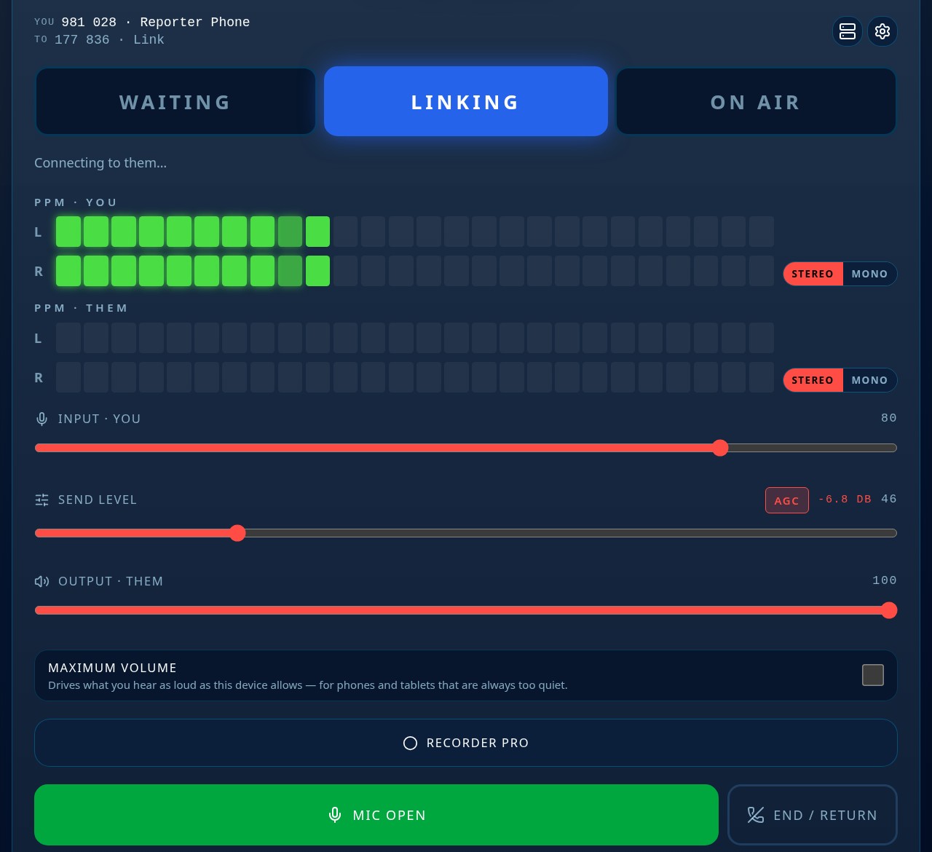The height and width of the screenshot is (852, 932).
Task: Click the input value 80
Action: (x=889, y=418)
